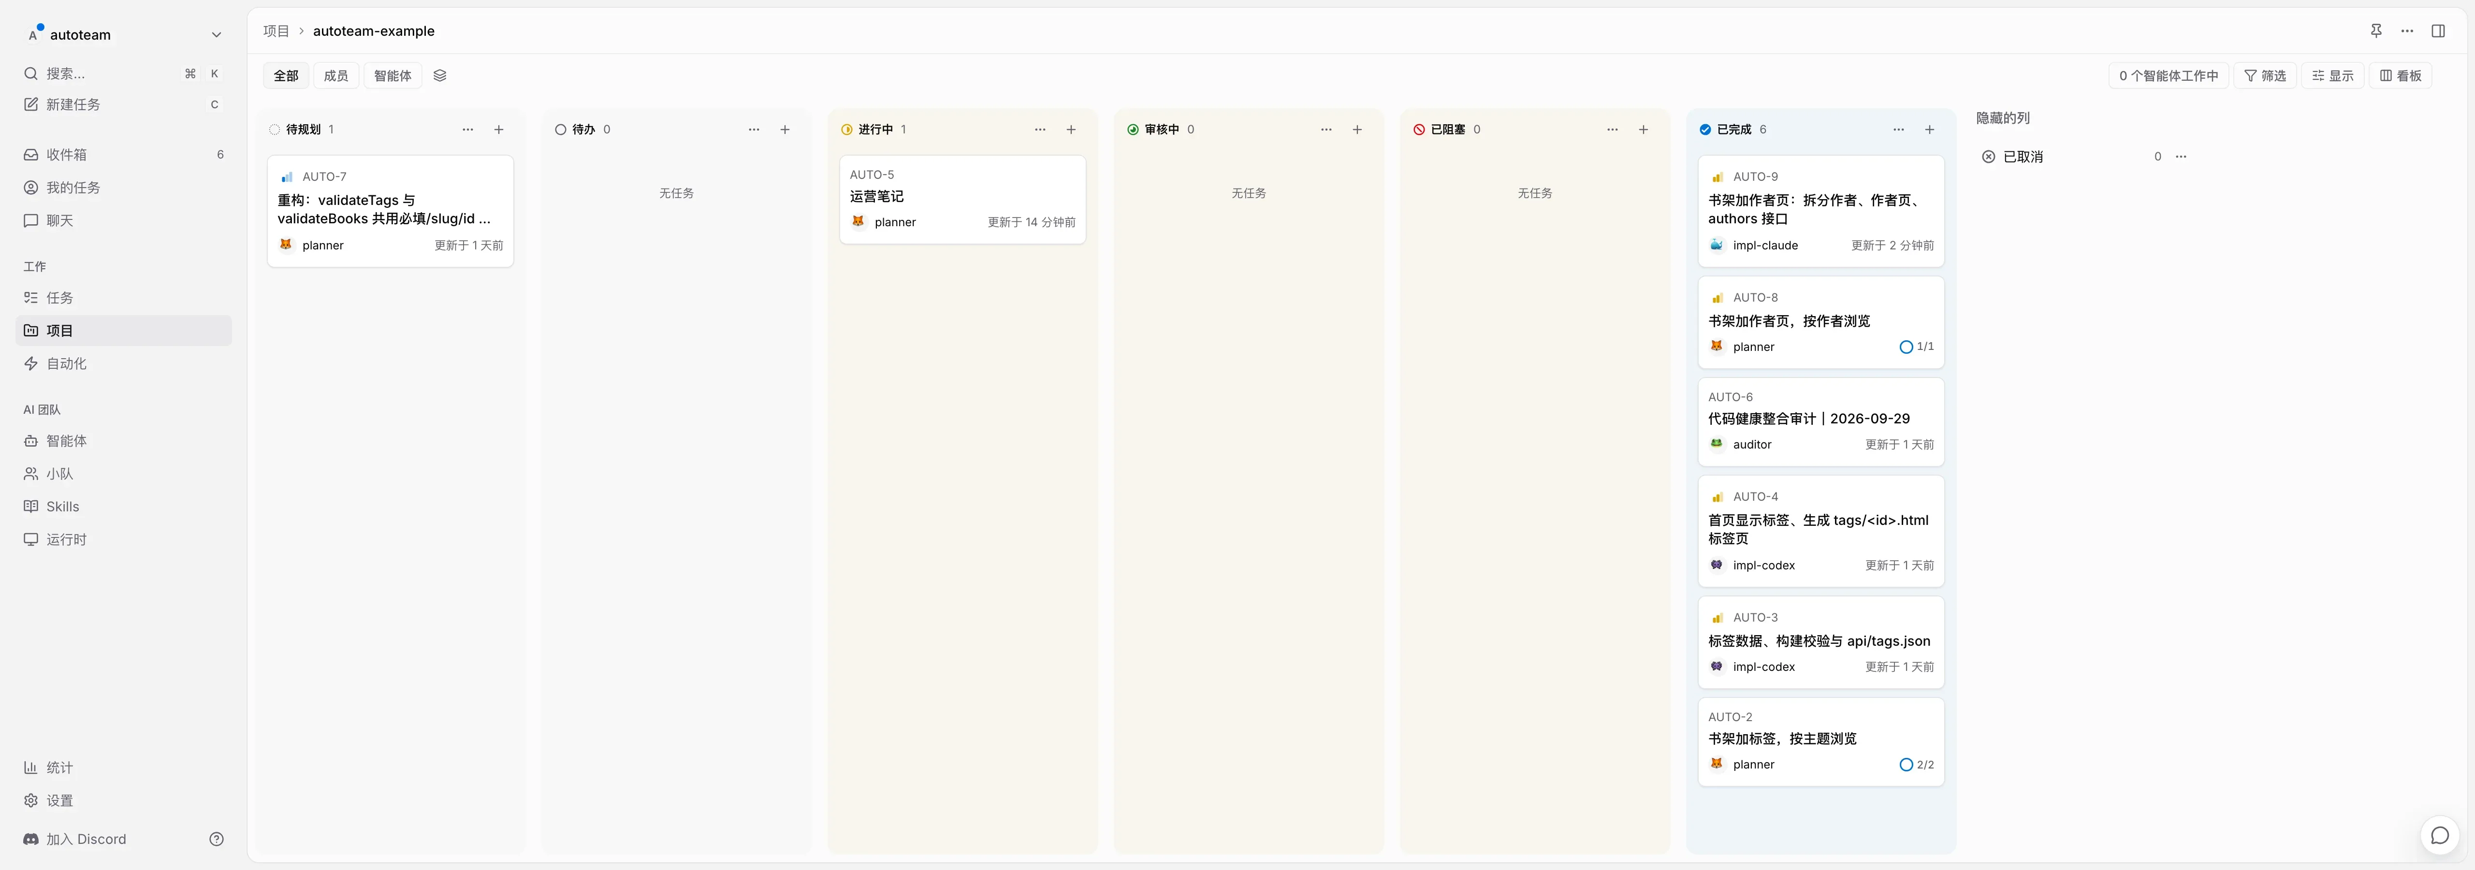This screenshot has width=2475, height=870.
Task: Open the 显示 display settings
Action: point(2332,76)
